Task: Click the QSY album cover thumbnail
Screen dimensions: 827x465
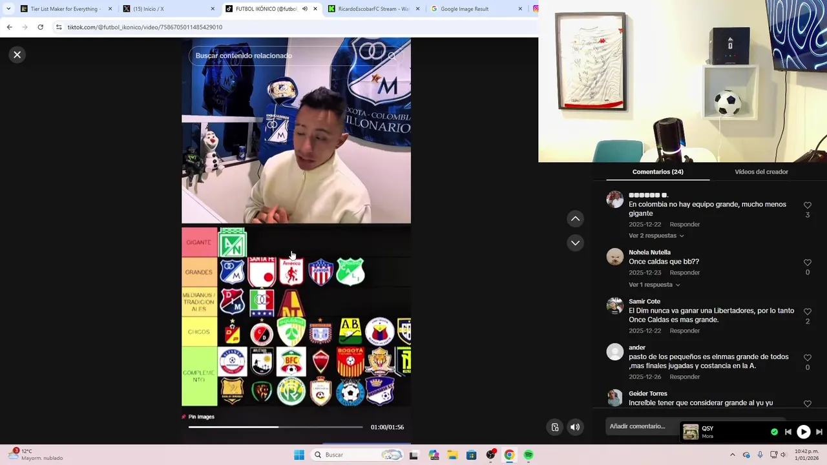Action: (x=691, y=432)
